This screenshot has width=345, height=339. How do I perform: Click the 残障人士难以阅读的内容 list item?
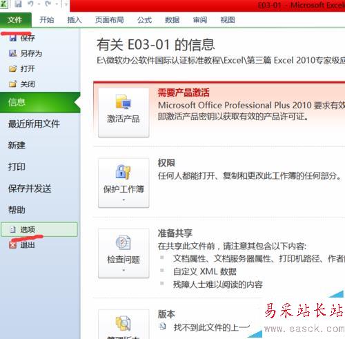[218, 284]
